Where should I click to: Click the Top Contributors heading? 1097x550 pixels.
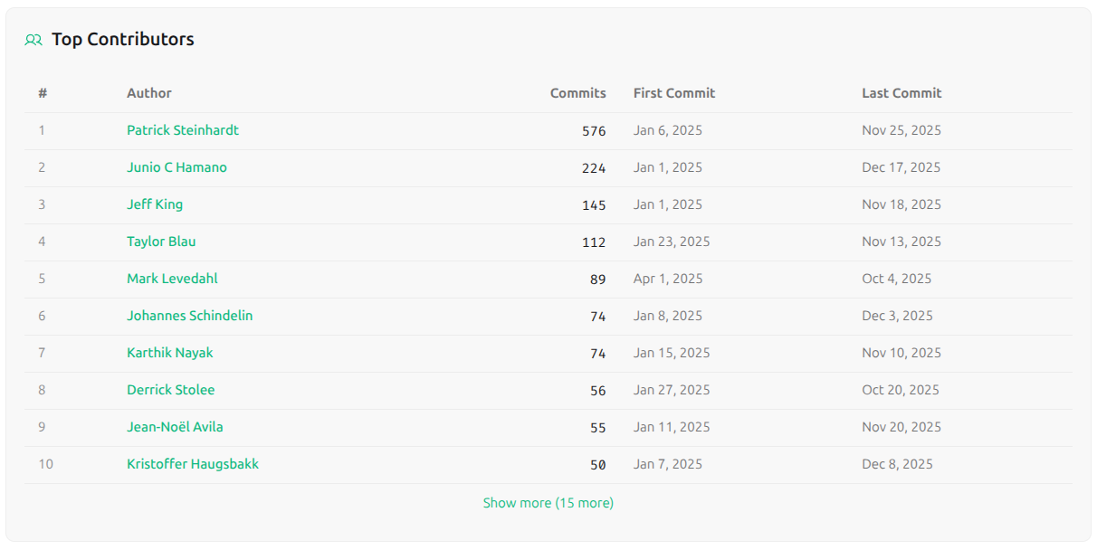(124, 39)
